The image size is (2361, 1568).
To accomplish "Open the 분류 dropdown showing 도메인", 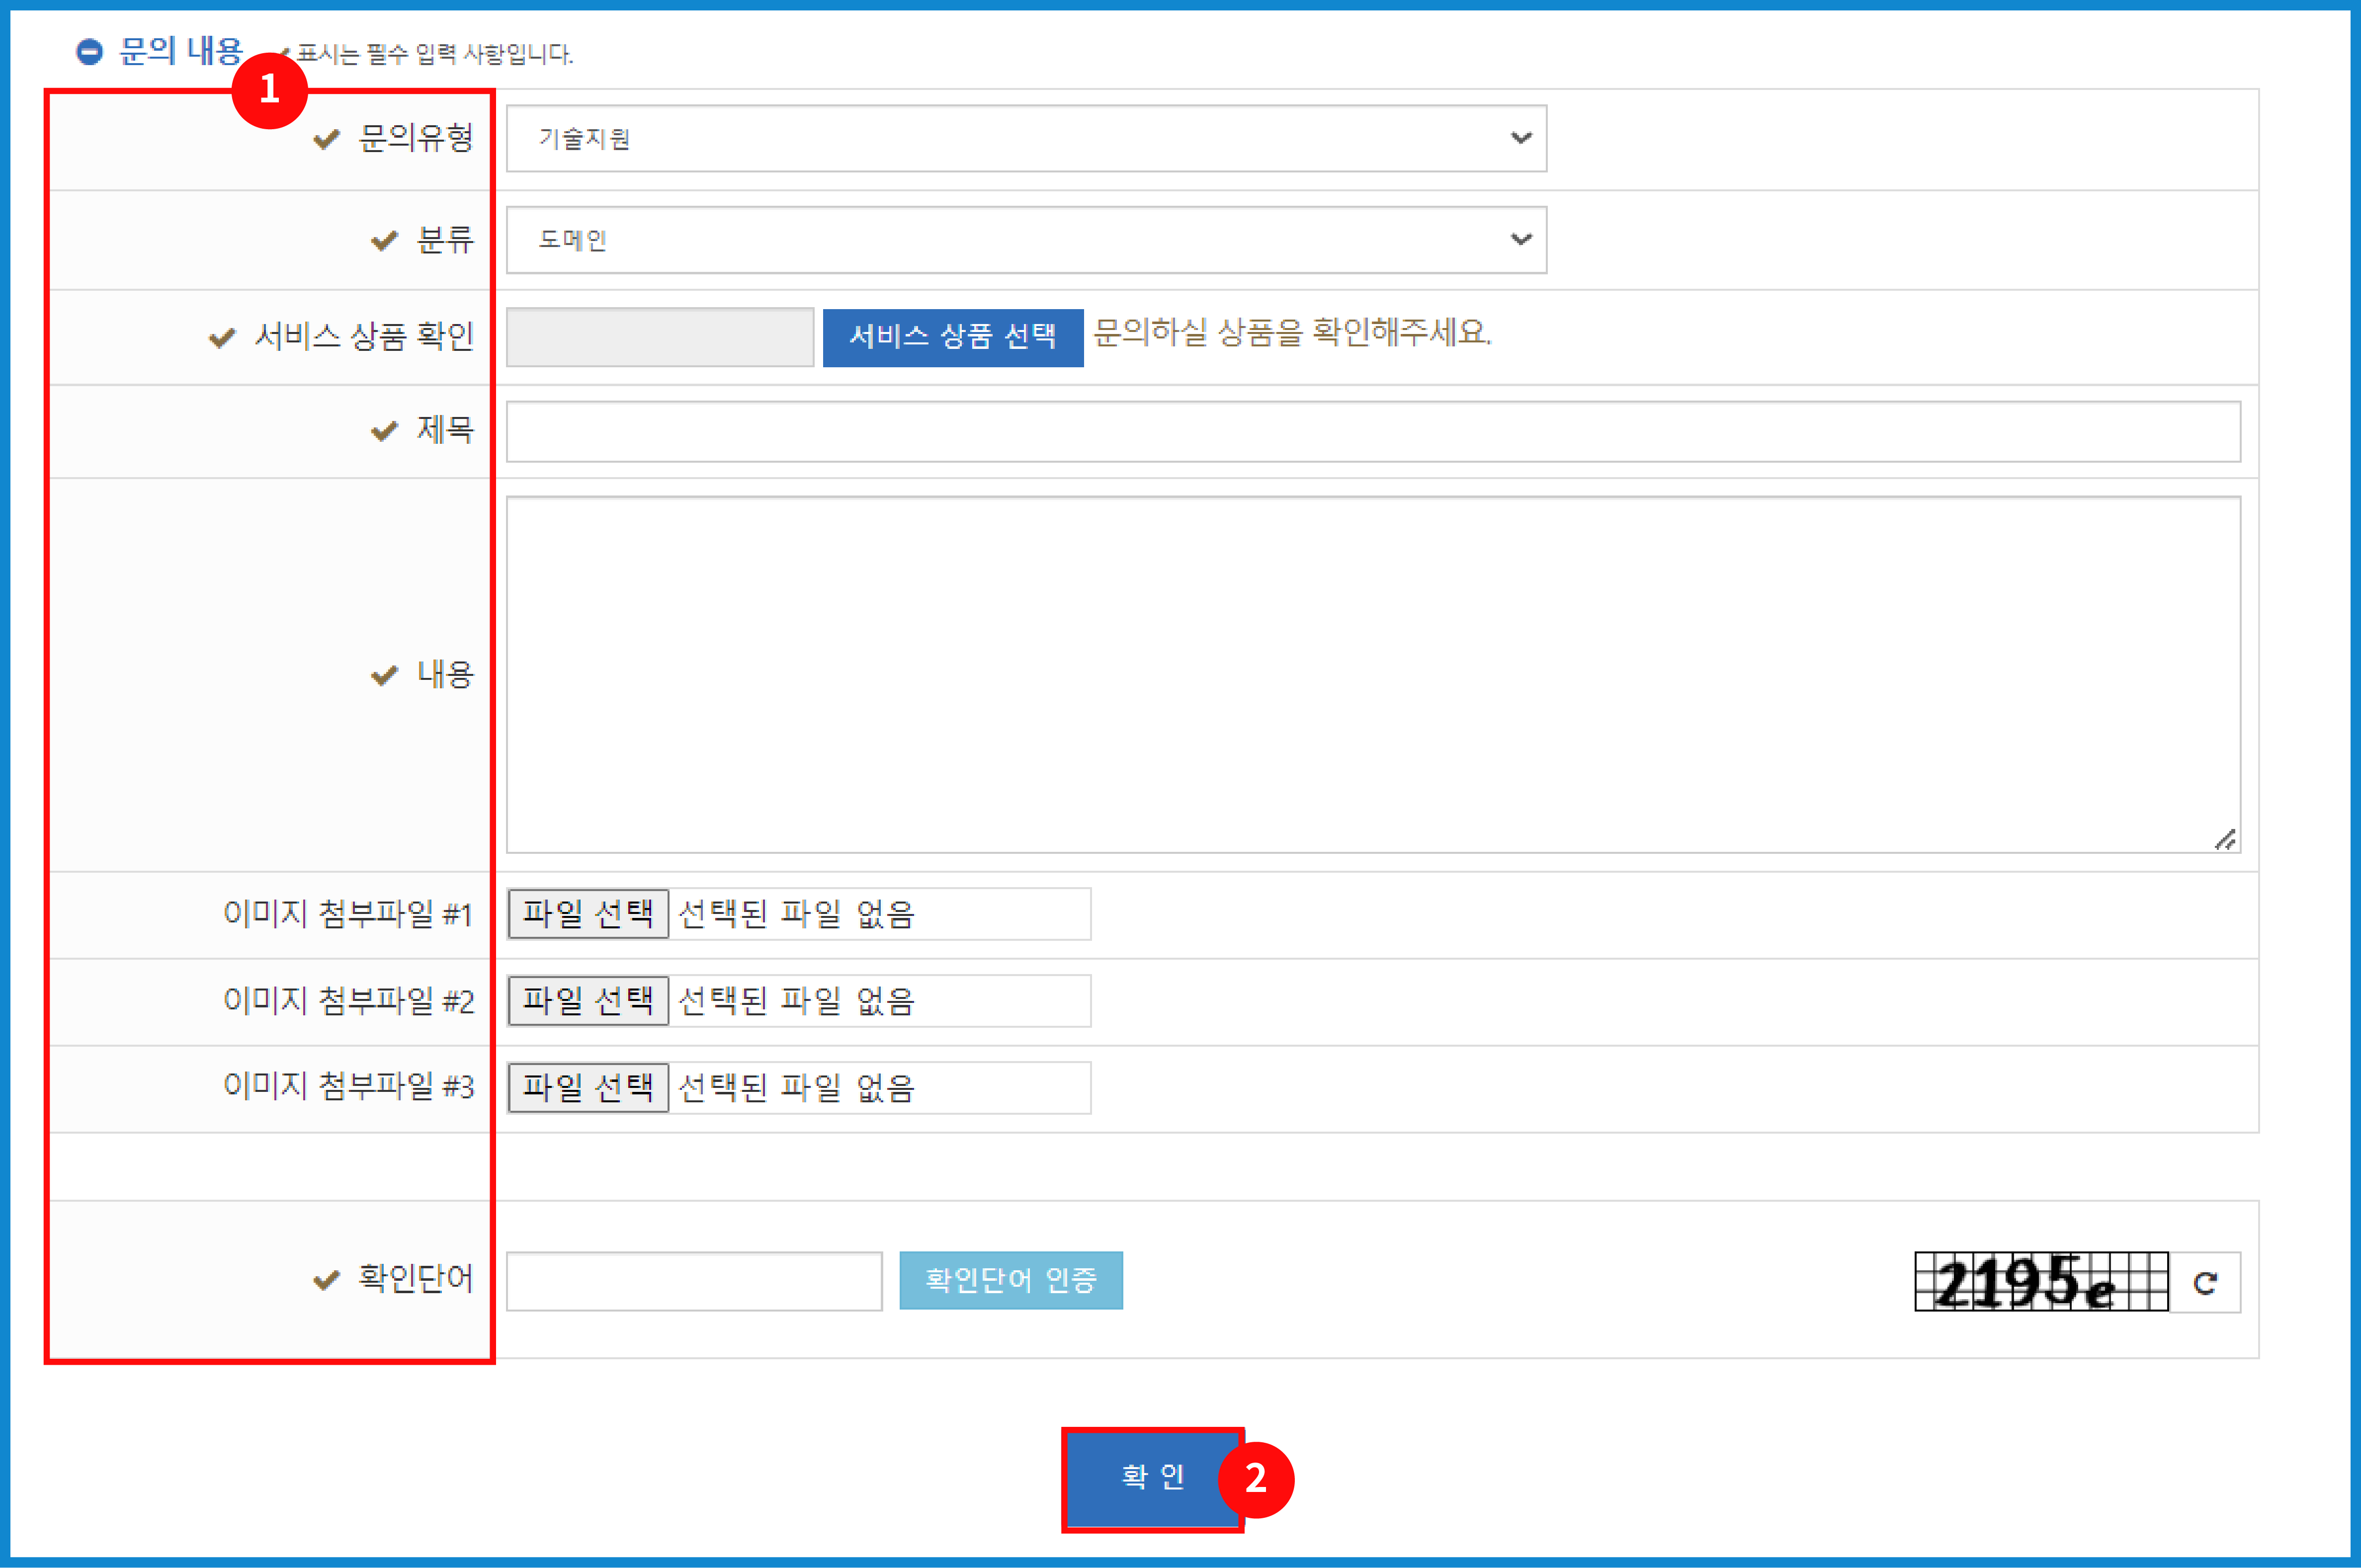I will pos(1025,240).
